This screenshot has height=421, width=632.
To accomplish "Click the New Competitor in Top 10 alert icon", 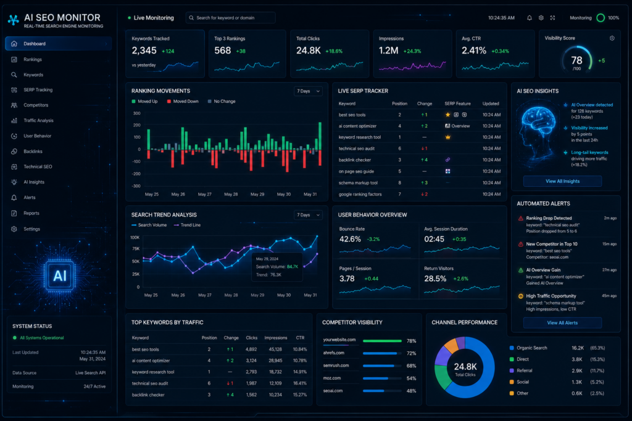I will (520, 244).
